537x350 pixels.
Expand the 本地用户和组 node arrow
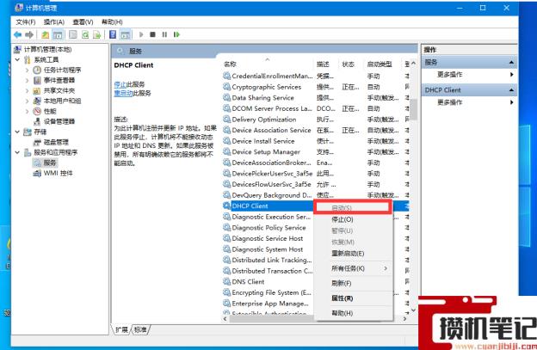pos(27,101)
